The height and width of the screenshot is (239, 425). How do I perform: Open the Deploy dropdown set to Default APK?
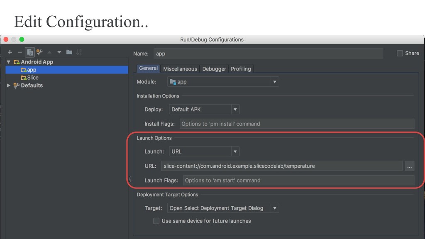click(204, 109)
